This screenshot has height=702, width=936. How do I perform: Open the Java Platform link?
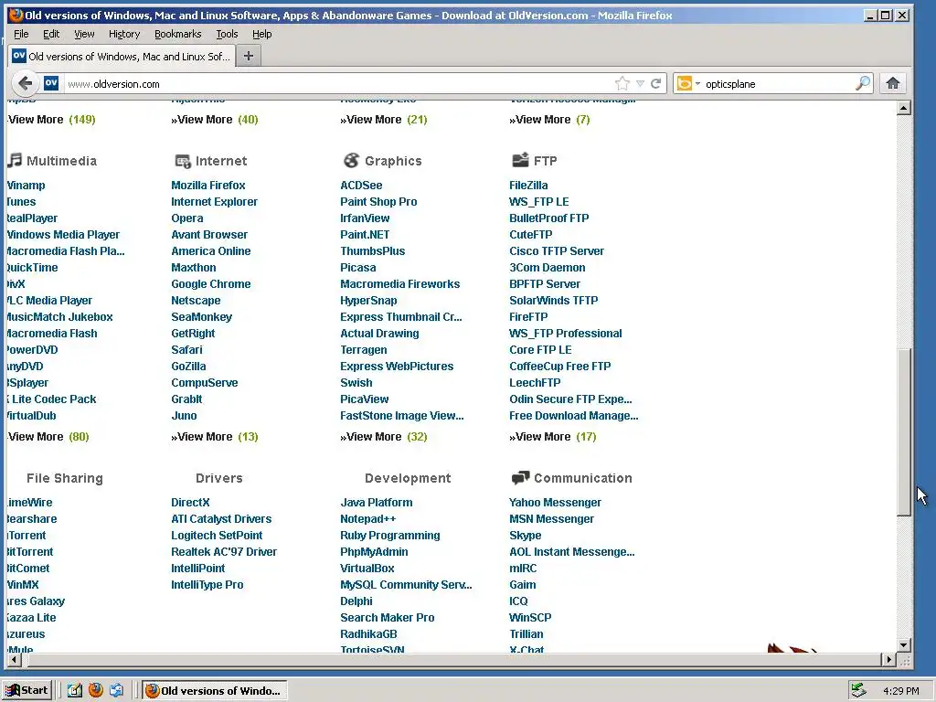pyautogui.click(x=376, y=503)
